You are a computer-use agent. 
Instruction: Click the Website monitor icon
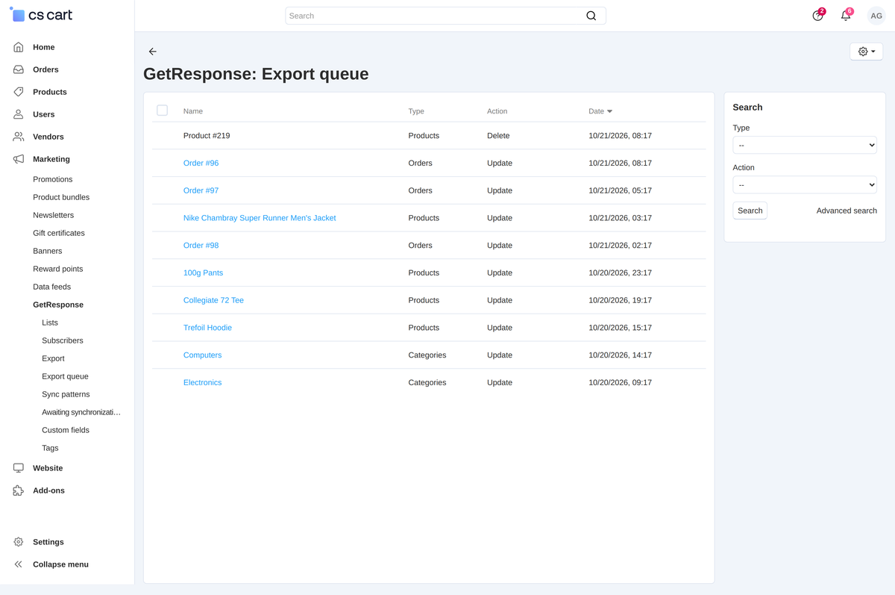click(x=19, y=468)
